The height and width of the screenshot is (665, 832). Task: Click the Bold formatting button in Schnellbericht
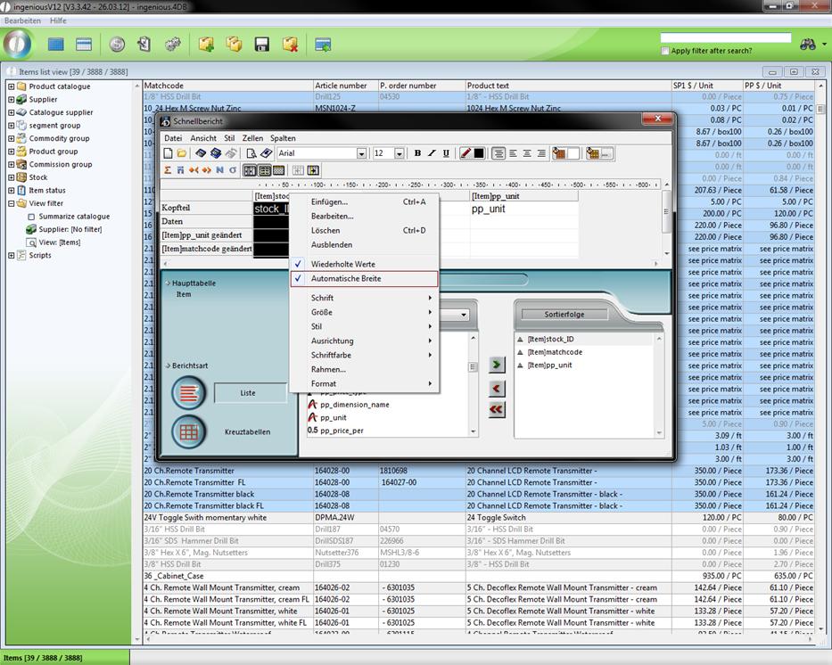pos(417,153)
